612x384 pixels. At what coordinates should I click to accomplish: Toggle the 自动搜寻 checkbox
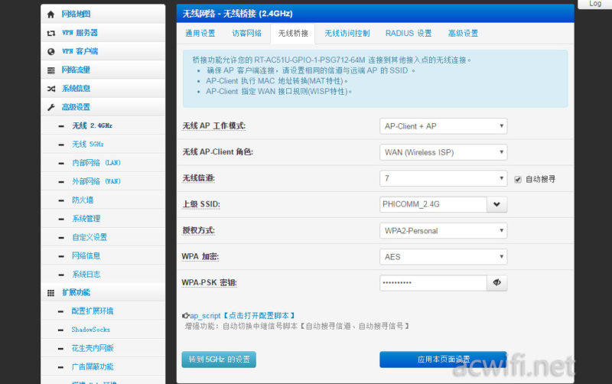coord(518,180)
